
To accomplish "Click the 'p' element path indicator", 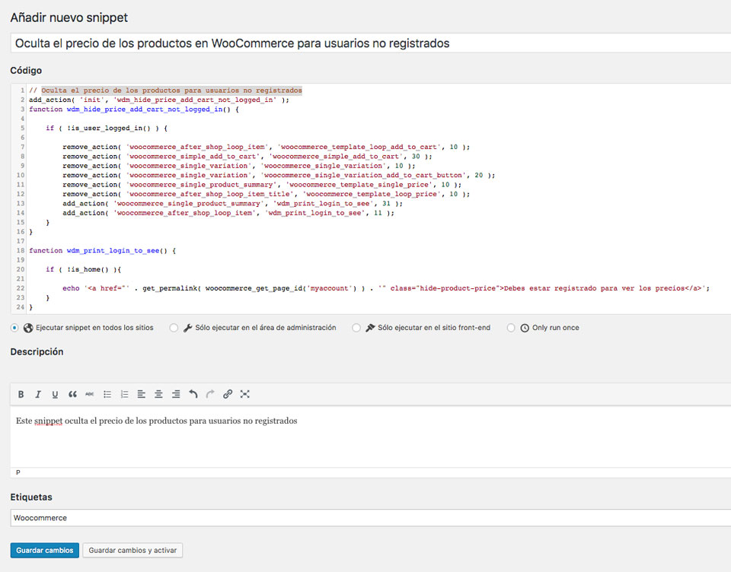I will pyautogui.click(x=18, y=473).
